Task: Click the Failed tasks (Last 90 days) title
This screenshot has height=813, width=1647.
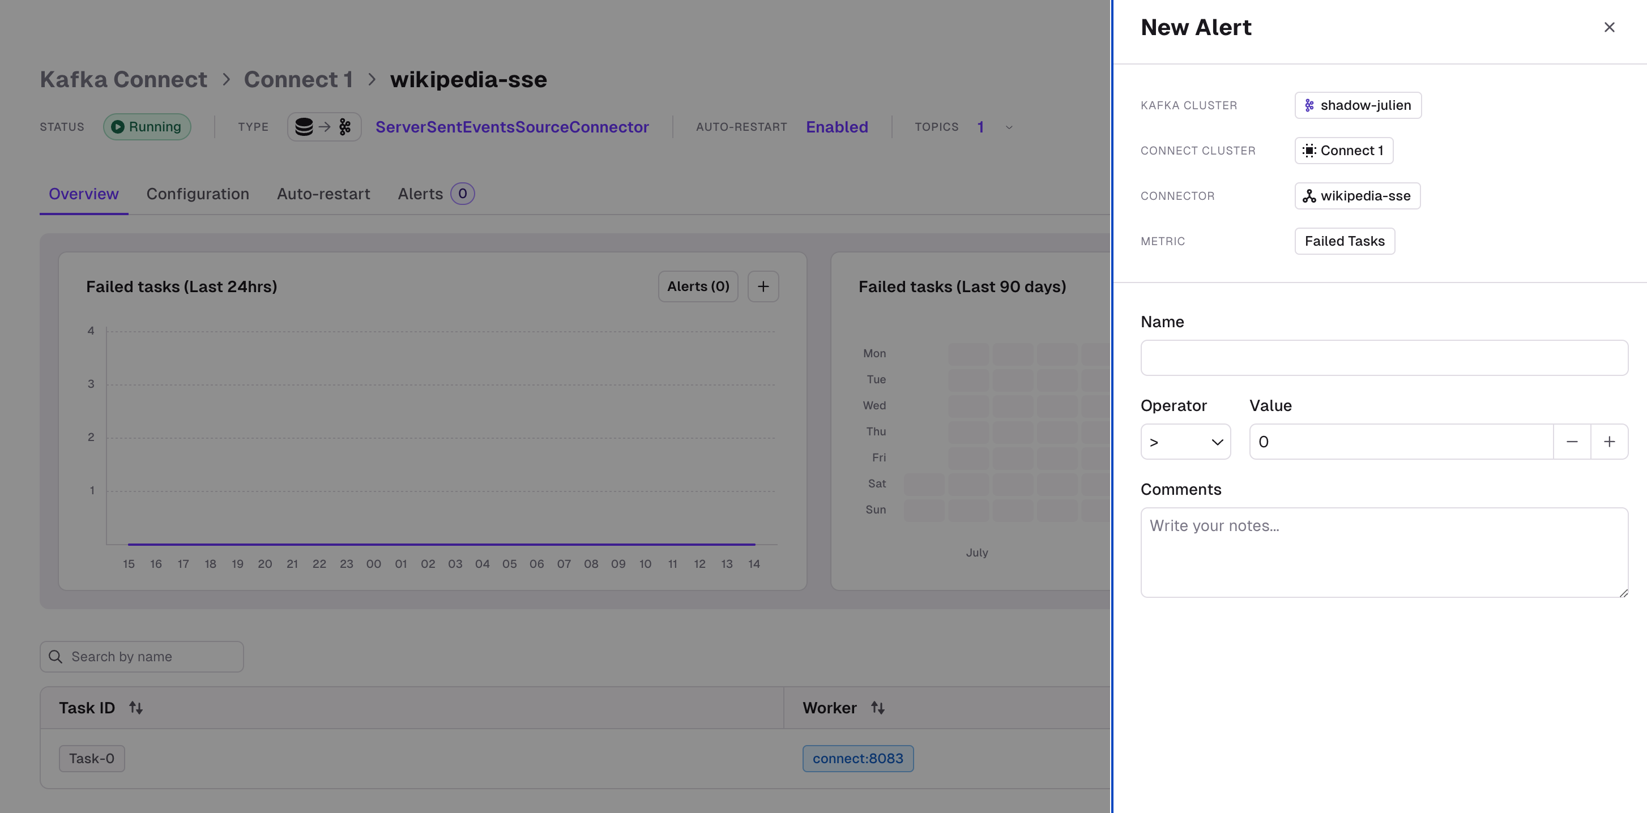Action: click(962, 287)
